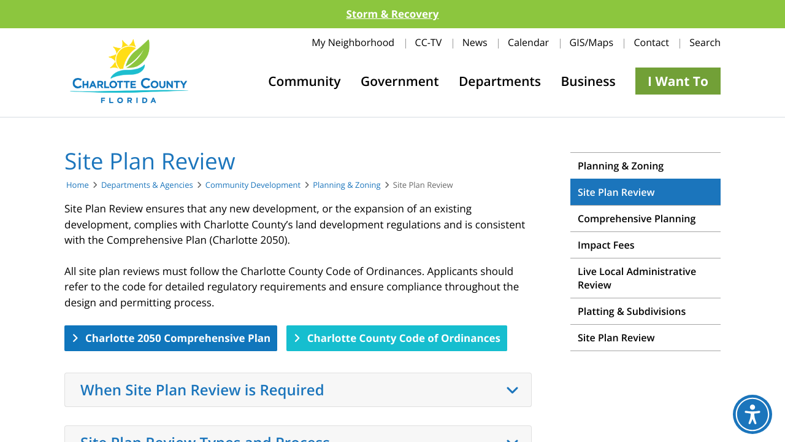Image resolution: width=785 pixels, height=442 pixels.
Task: Visit the CC-TV link
Action: [428, 42]
